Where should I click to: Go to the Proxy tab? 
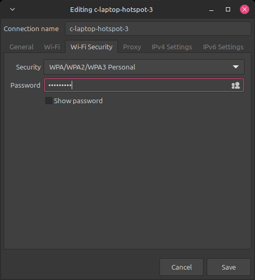coord(132,47)
